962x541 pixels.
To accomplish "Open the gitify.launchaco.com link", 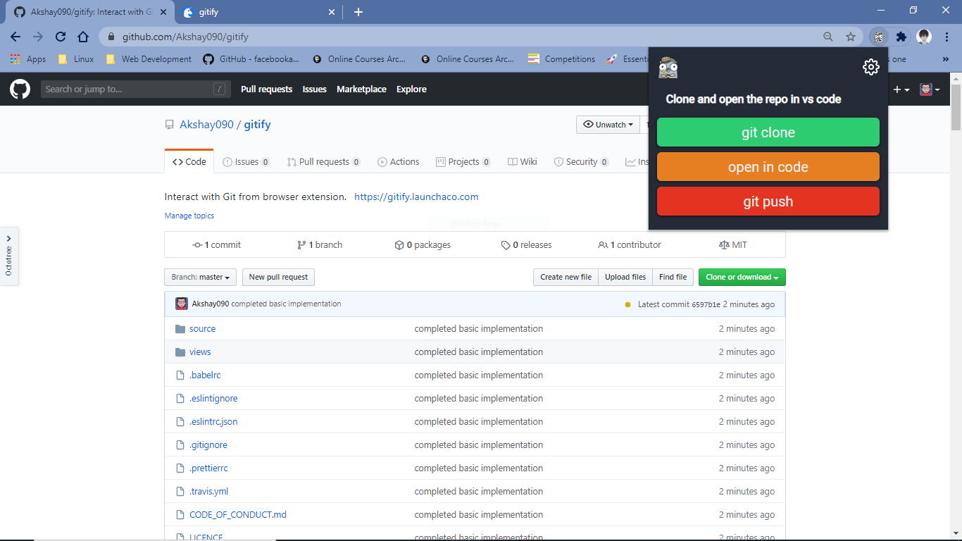I will (x=416, y=197).
